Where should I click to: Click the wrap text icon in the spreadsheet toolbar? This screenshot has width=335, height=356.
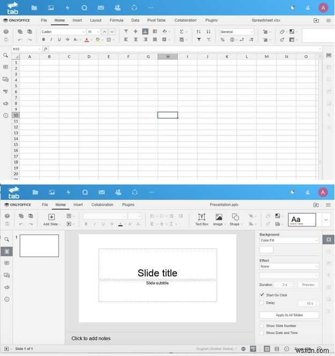pos(155,32)
